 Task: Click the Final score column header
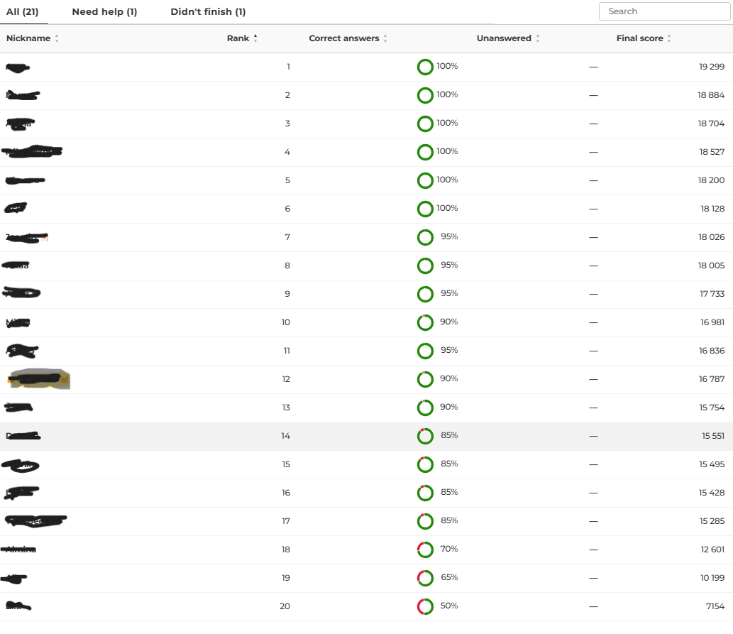point(640,38)
